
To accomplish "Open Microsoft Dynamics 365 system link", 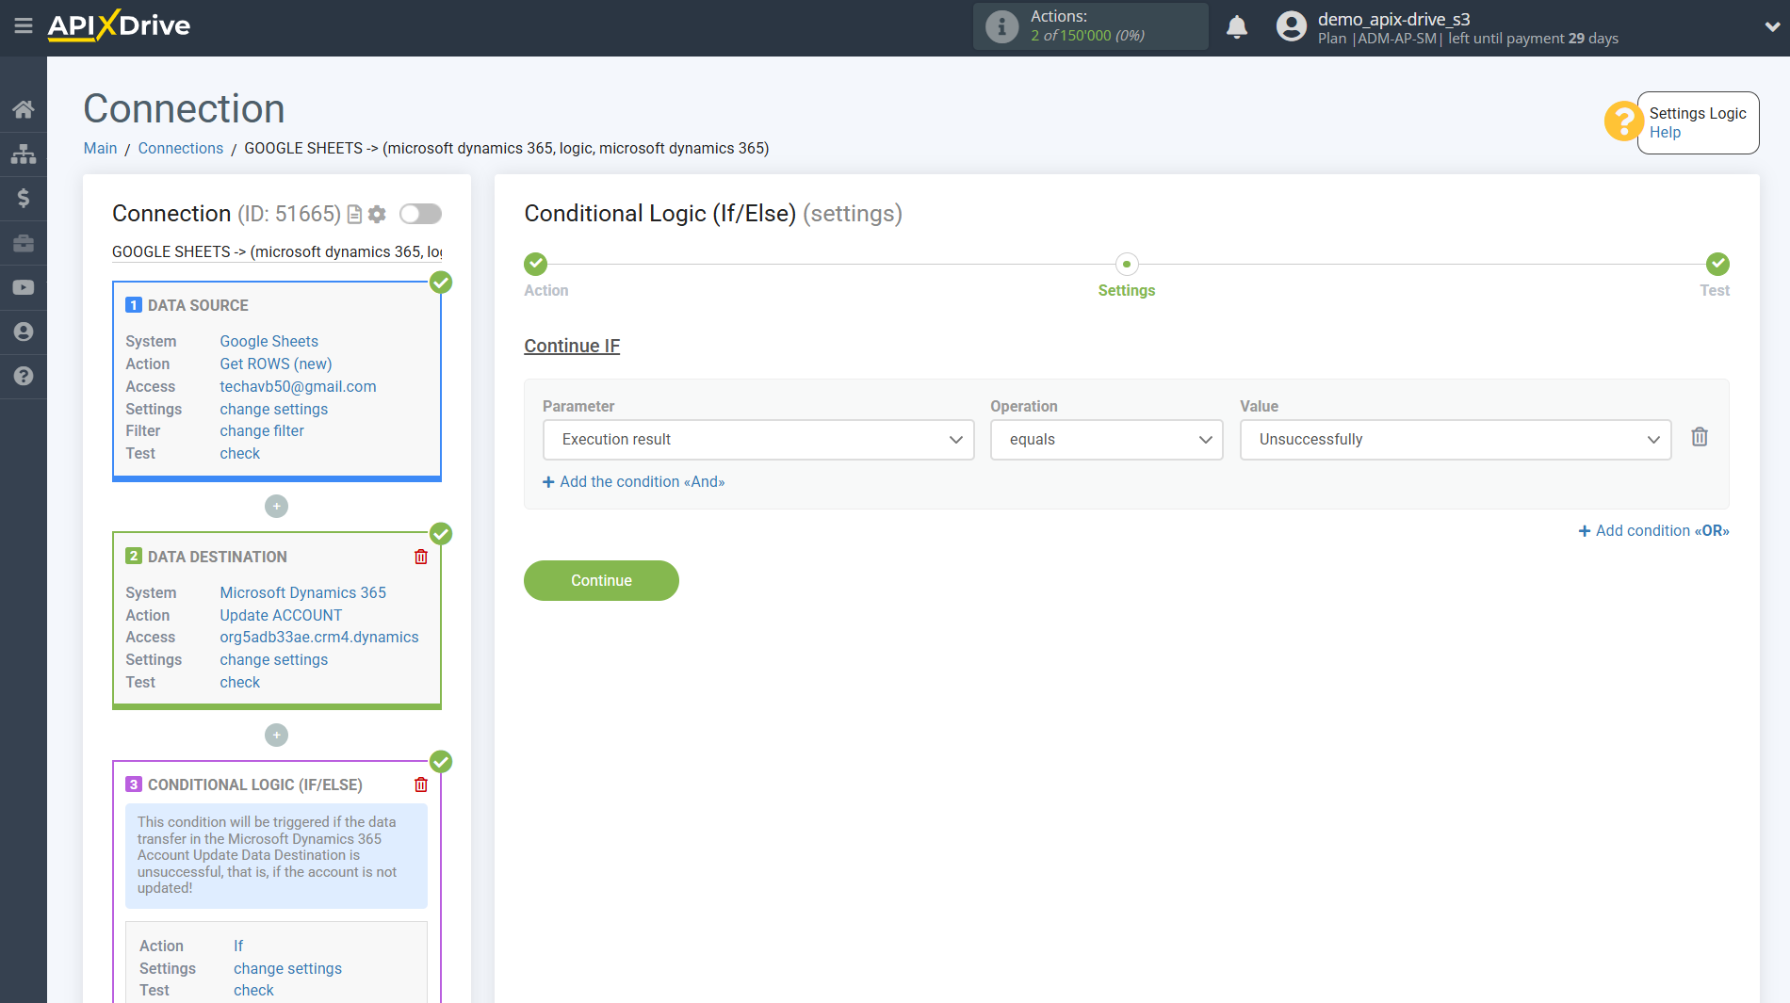I will [x=302, y=592].
